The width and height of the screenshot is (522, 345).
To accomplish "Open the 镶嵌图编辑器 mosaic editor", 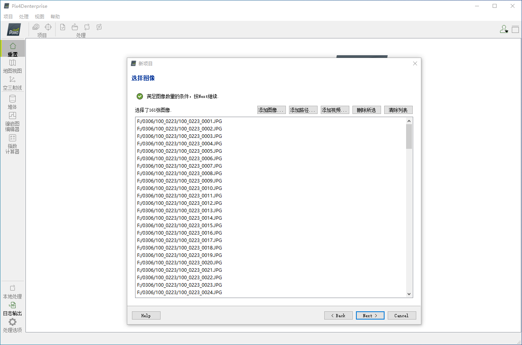I will coord(13,122).
